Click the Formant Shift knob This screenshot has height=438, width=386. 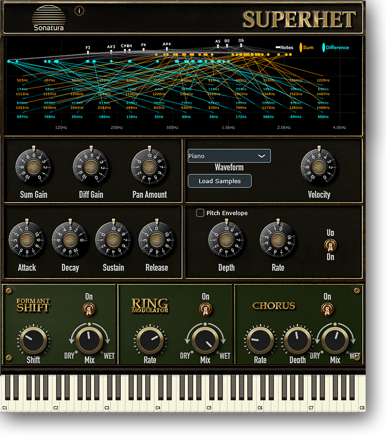[33, 340]
